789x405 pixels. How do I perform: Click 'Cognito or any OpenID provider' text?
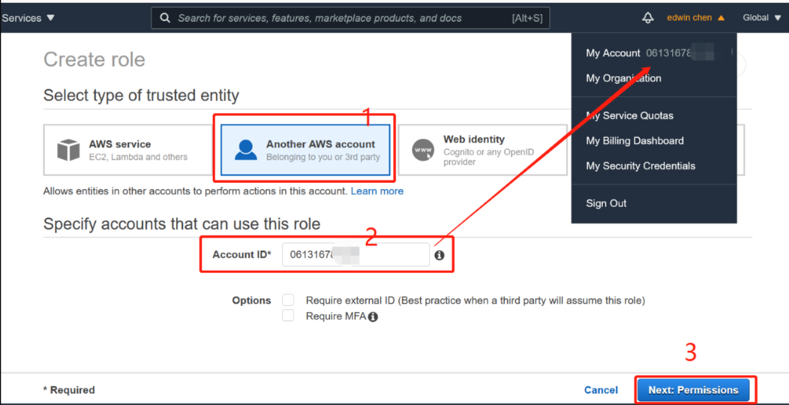[488, 157]
